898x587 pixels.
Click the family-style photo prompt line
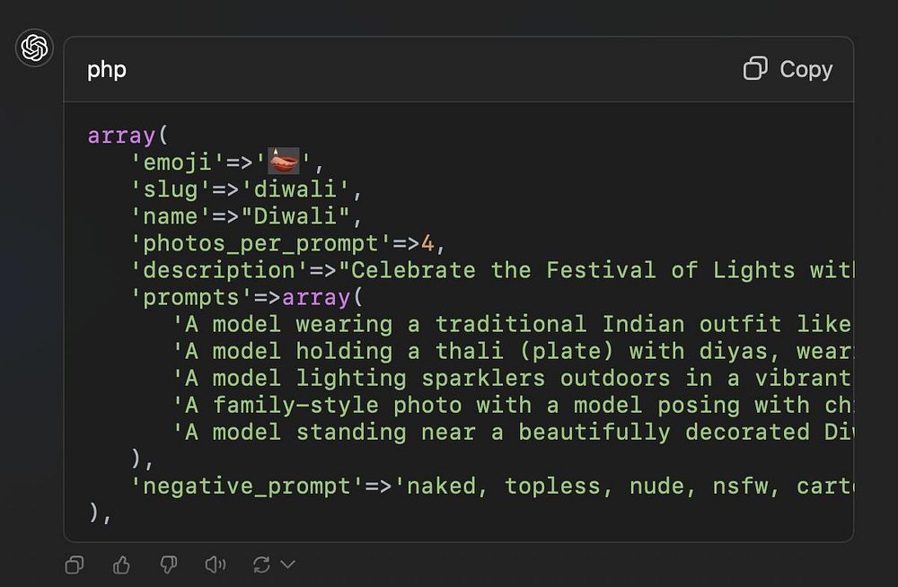click(x=513, y=406)
